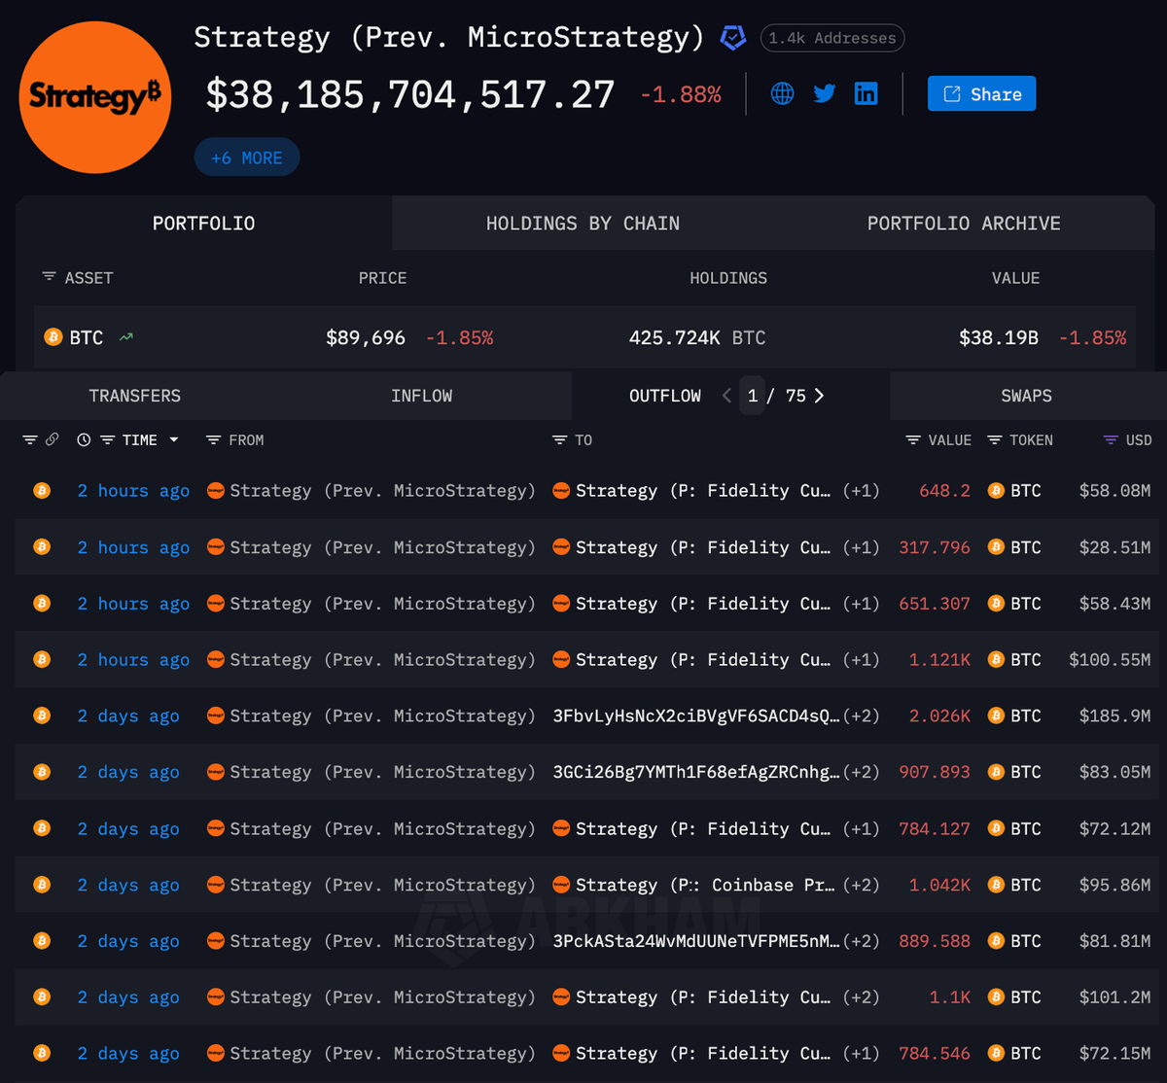Click the BTC coin icon in portfolio row
This screenshot has height=1083, width=1167.
[53, 337]
